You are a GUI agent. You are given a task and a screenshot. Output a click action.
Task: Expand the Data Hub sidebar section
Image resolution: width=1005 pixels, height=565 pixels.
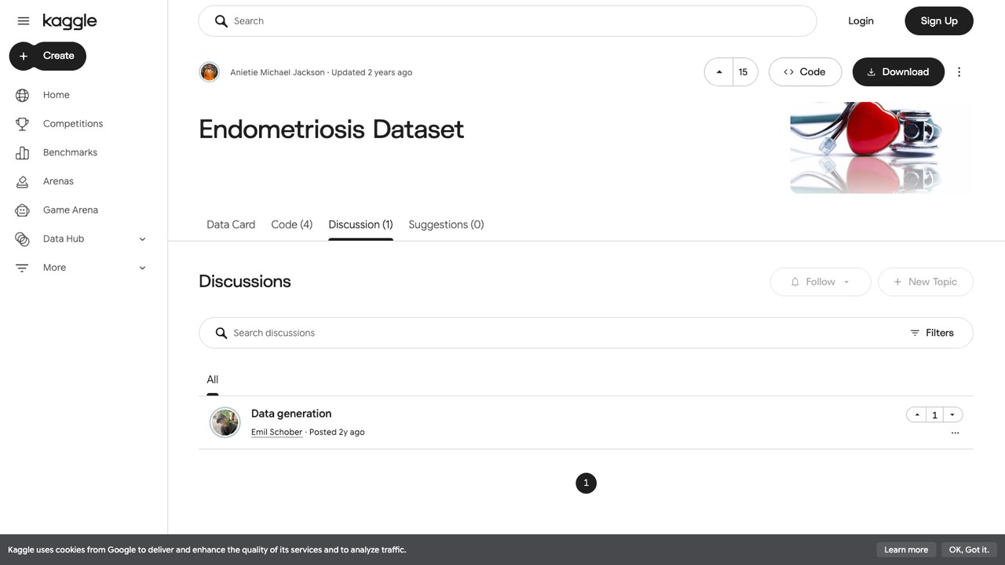coord(142,239)
